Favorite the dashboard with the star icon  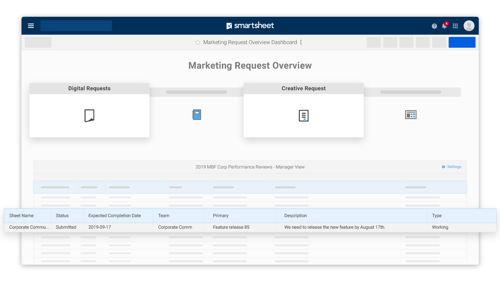tap(197, 42)
